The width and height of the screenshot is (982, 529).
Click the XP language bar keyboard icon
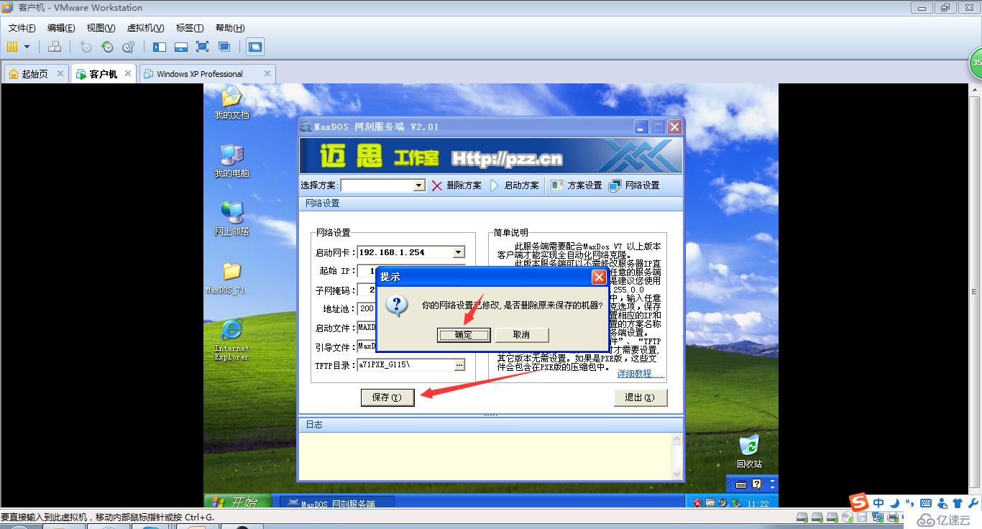pyautogui.click(x=741, y=484)
